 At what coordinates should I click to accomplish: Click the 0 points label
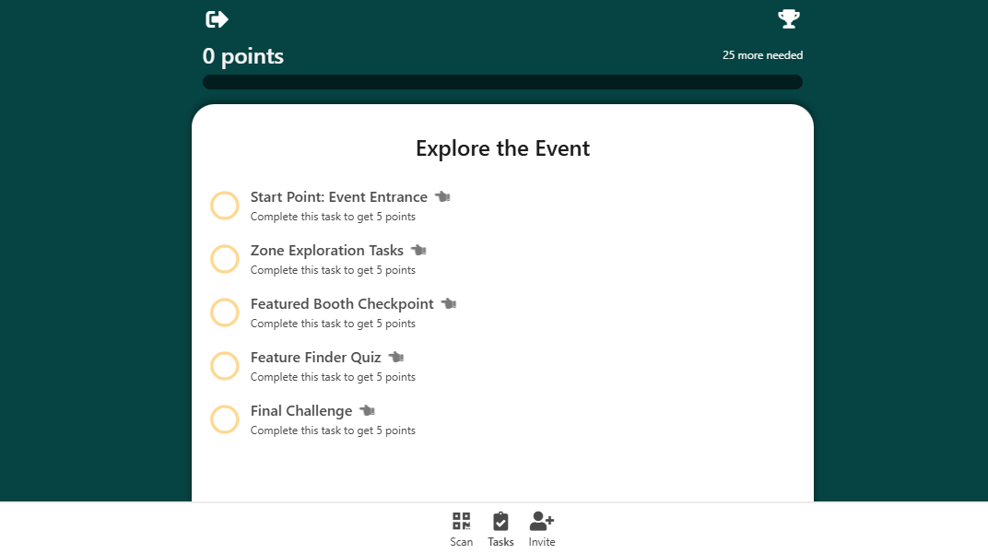pyautogui.click(x=243, y=55)
